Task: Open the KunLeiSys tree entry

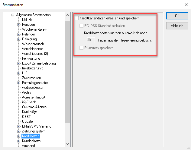Action: coord(30,112)
